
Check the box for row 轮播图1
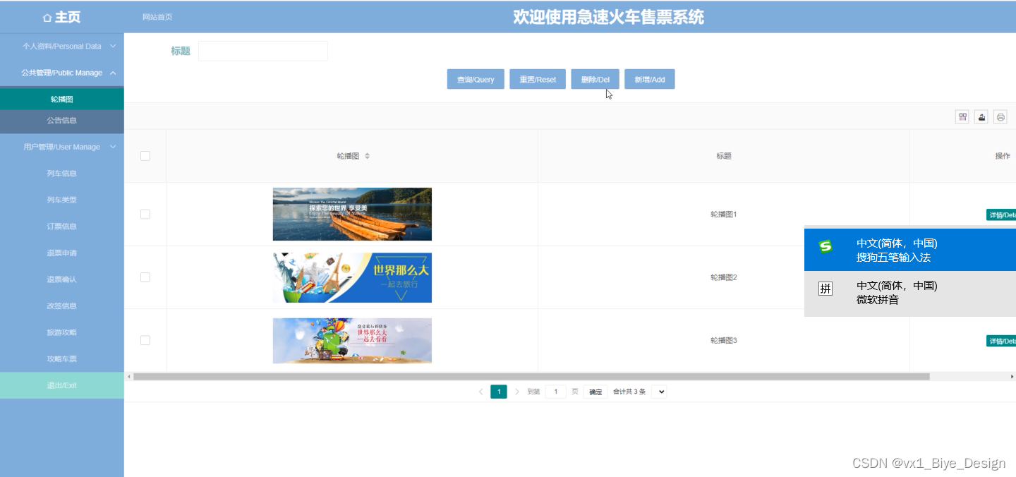pos(145,214)
